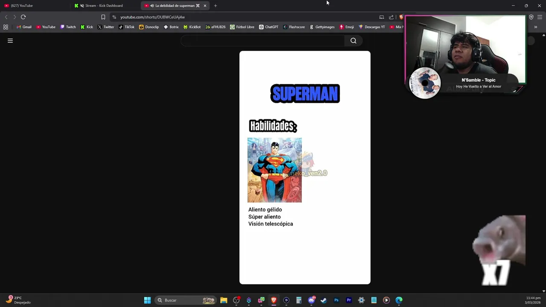Open the YouTube bookmark
The width and height of the screenshot is (546, 307).
pos(46,27)
